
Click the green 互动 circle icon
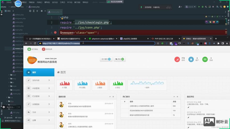click(205, 59)
